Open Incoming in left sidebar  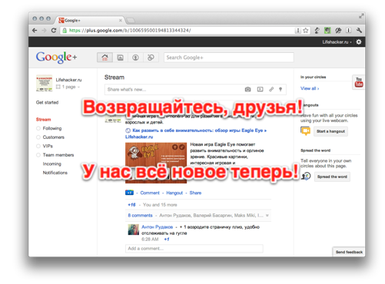[52, 163]
